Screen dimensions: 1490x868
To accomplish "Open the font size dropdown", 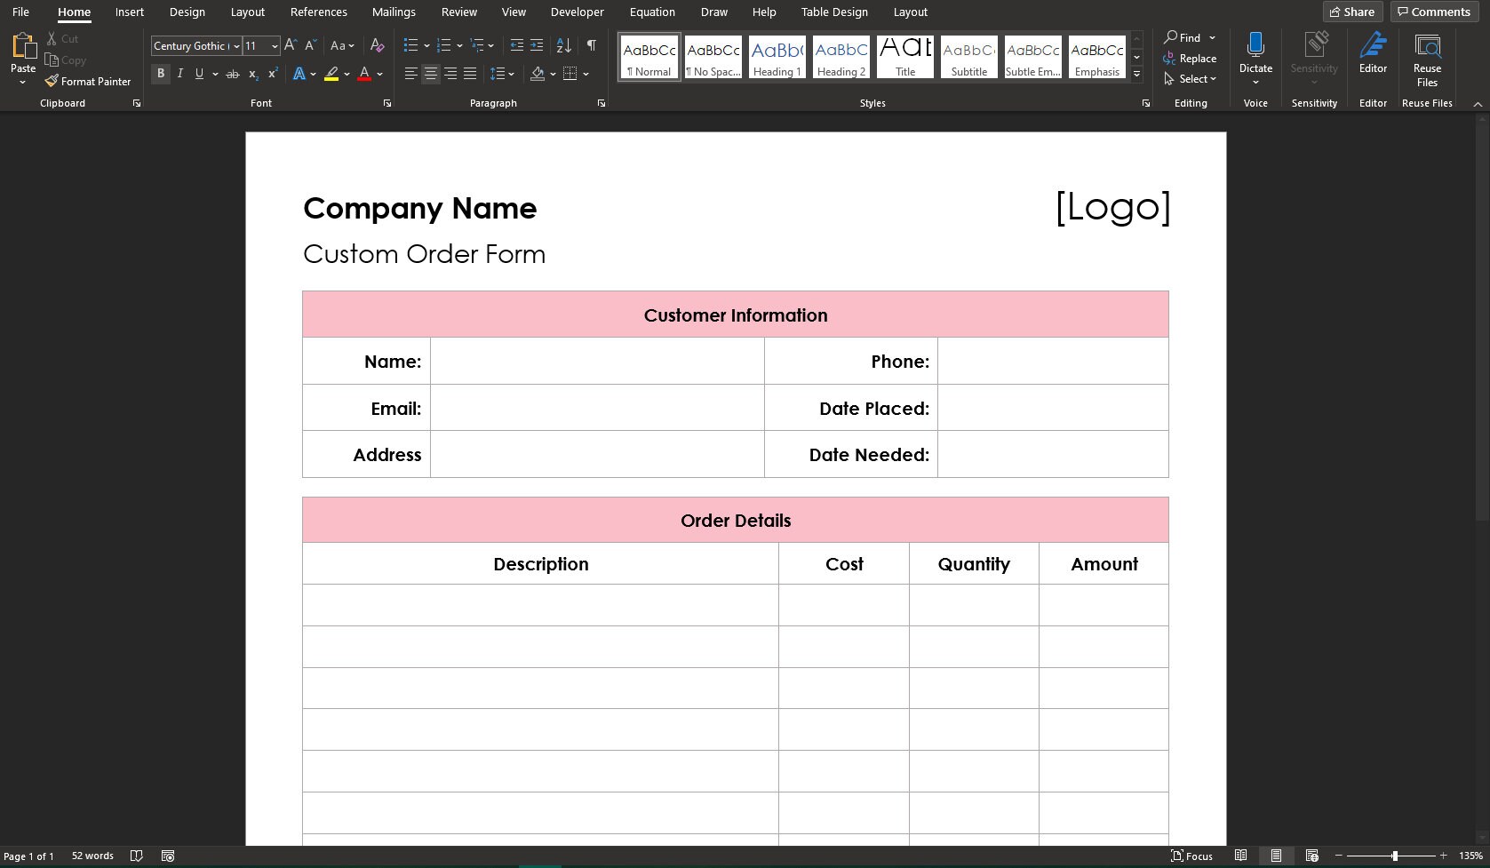I will [273, 45].
